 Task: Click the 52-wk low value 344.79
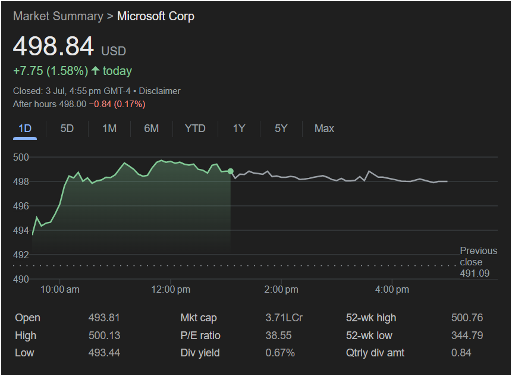point(467,335)
